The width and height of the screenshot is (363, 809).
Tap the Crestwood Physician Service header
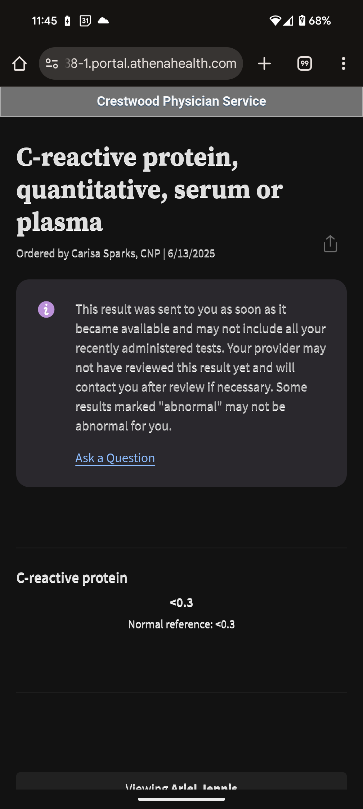[181, 101]
